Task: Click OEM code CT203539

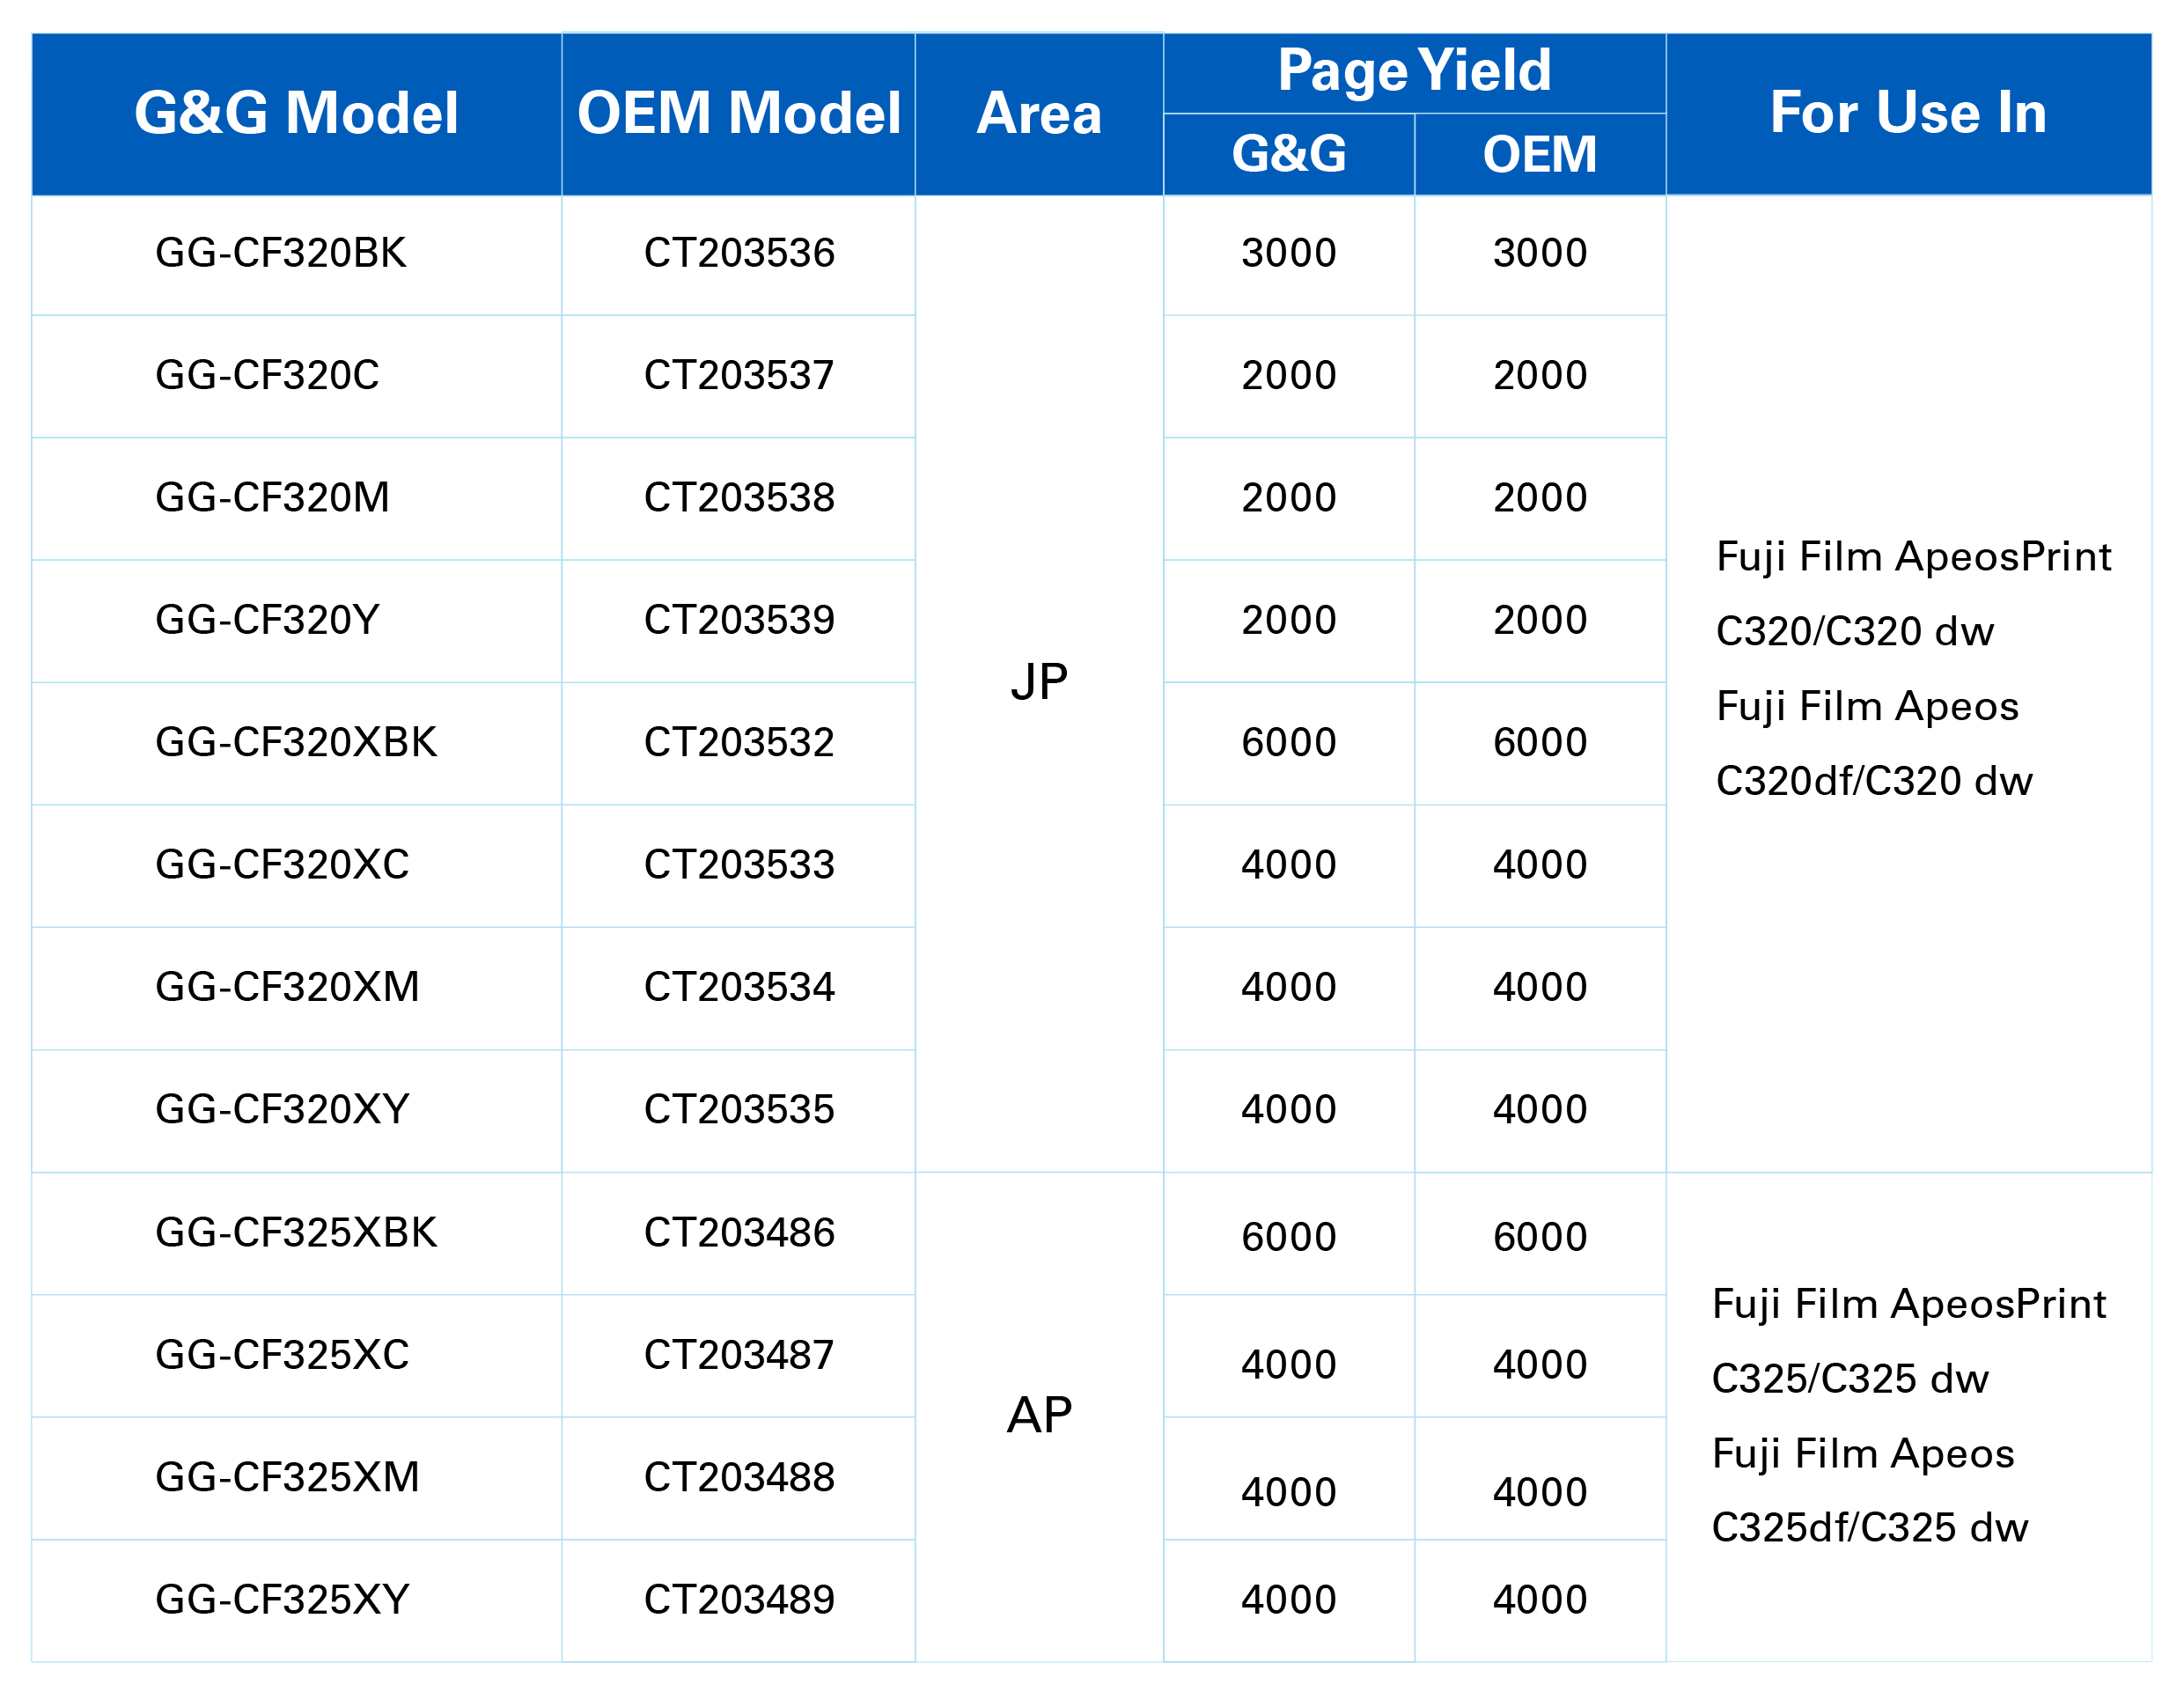Action: pyautogui.click(x=739, y=620)
